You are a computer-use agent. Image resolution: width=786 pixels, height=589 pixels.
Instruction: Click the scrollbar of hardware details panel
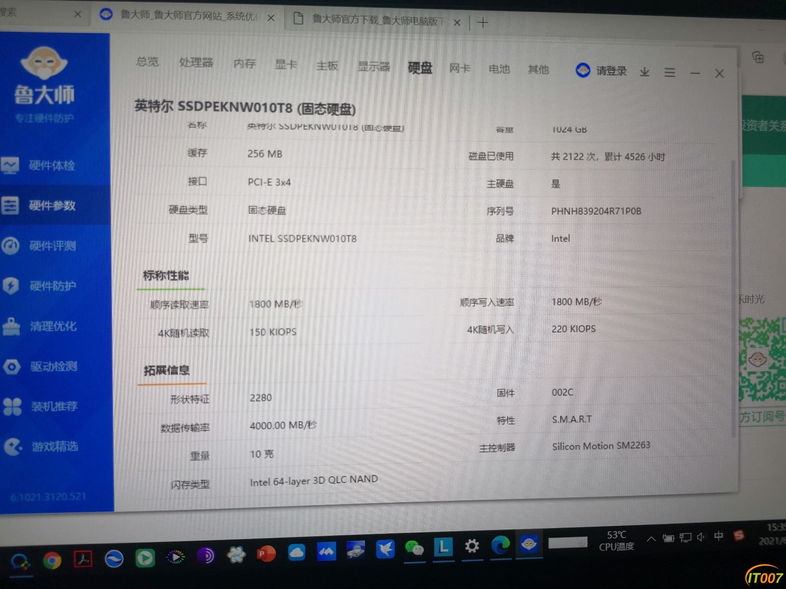coord(733,298)
